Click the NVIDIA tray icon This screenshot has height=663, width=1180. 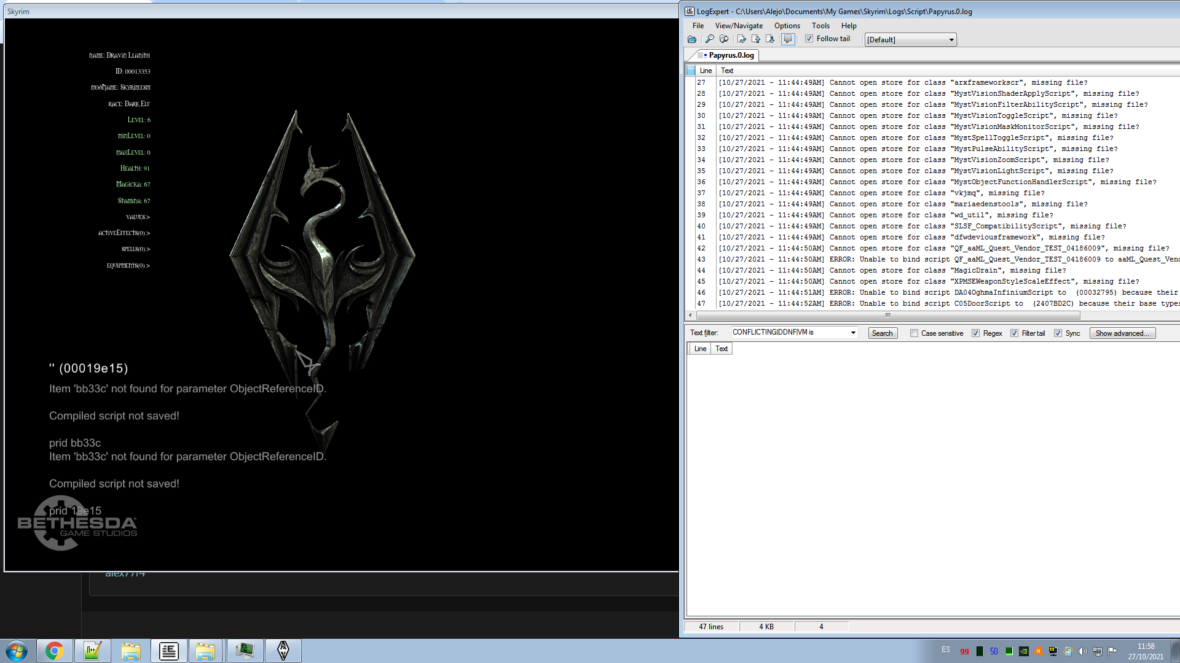(1024, 651)
